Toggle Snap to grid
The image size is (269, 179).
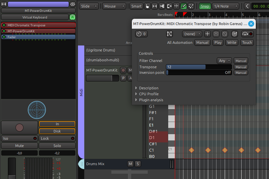tap(205, 6)
